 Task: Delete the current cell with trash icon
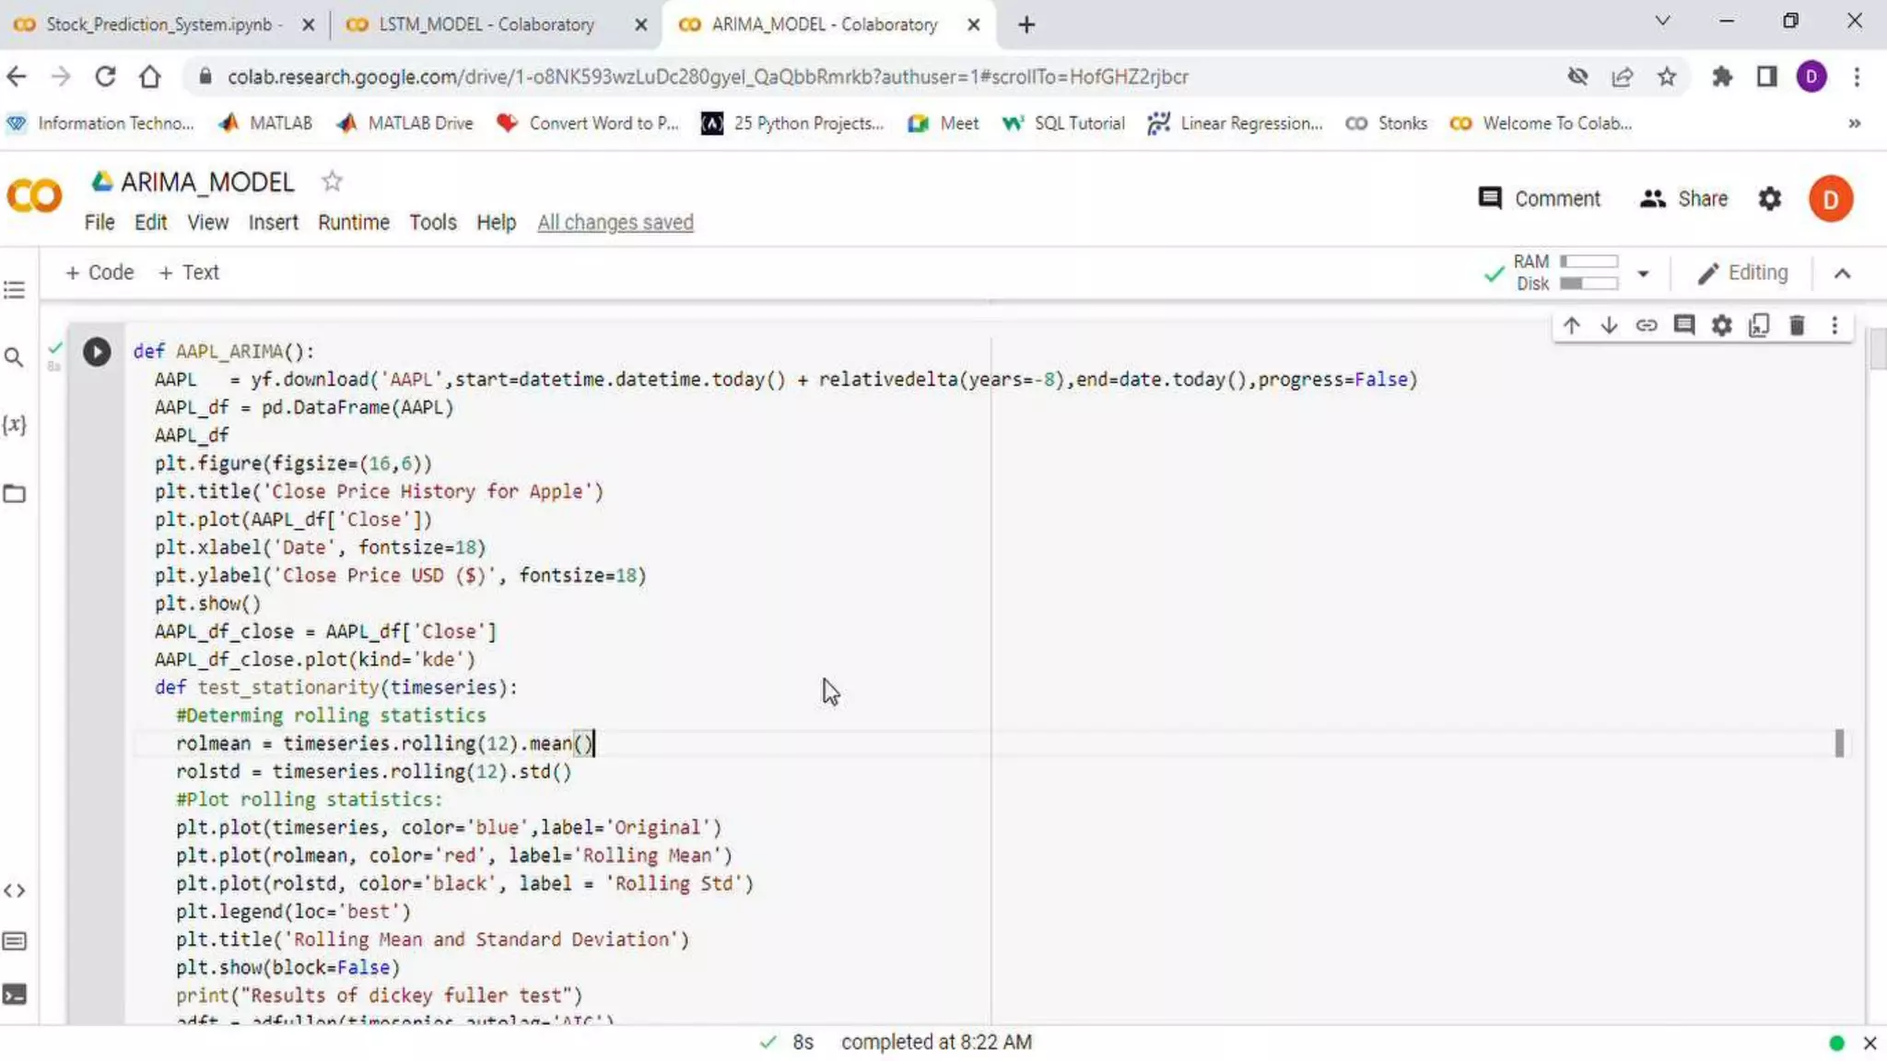click(1796, 325)
